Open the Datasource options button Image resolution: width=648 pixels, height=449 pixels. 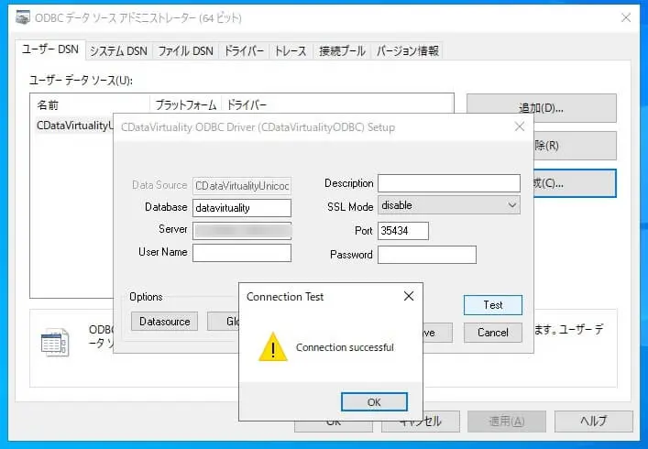click(164, 322)
